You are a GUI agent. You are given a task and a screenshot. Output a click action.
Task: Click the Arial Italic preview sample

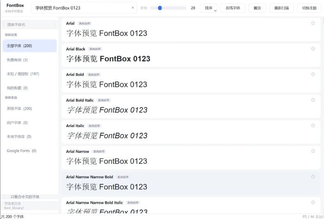click(107, 135)
